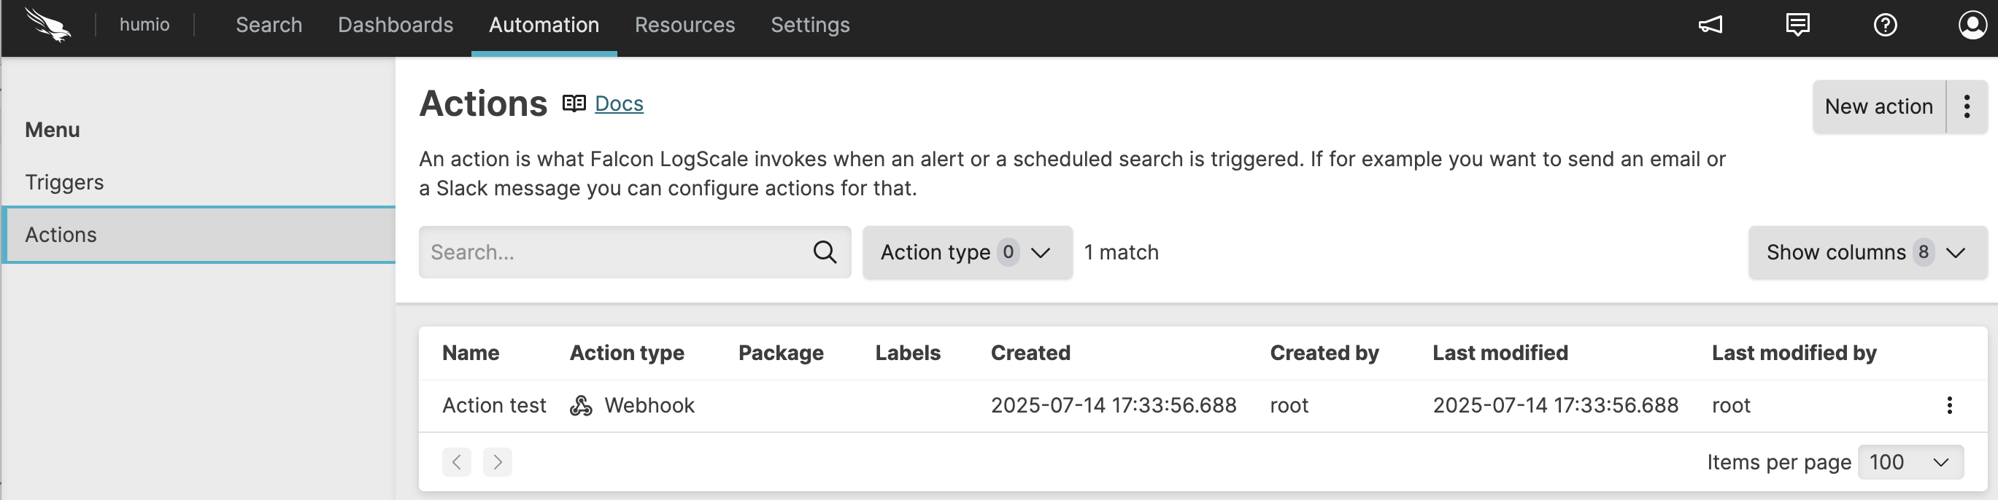Screen dimensions: 1998x500
Task: Click the New action button
Action: [x=1878, y=106]
